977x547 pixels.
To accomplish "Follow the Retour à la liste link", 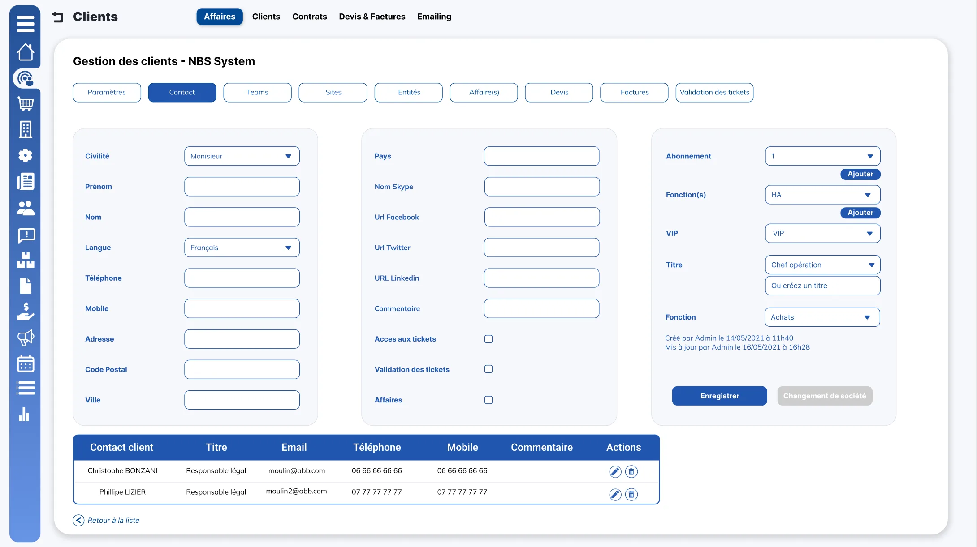I will (x=113, y=520).
